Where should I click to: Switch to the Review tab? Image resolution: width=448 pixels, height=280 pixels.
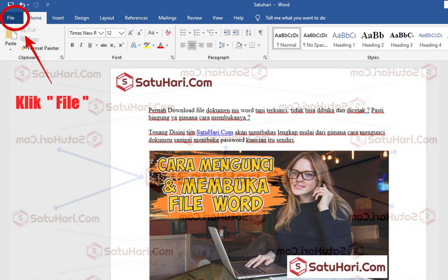coord(195,18)
